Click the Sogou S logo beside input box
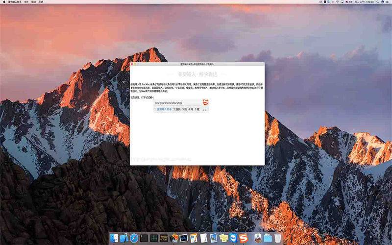The image size is (392, 245). point(205,102)
